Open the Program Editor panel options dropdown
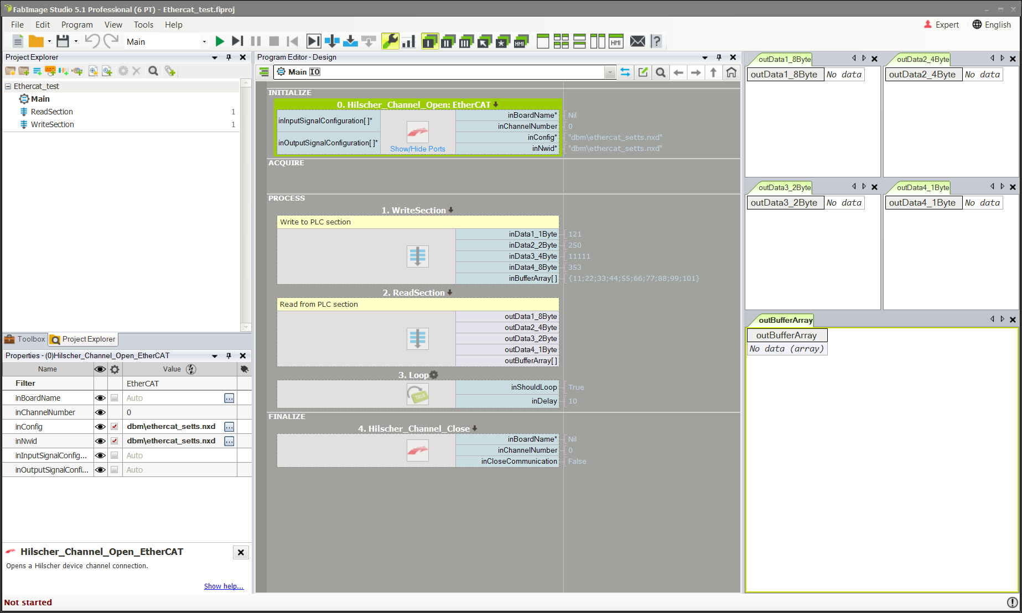This screenshot has height=613, width=1022. point(705,57)
